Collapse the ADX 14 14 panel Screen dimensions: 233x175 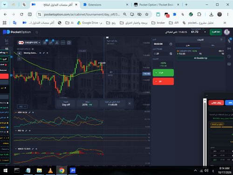click(x=16, y=112)
